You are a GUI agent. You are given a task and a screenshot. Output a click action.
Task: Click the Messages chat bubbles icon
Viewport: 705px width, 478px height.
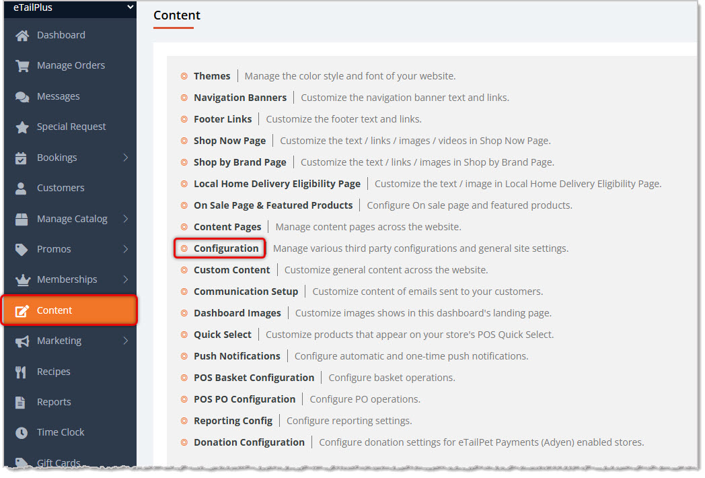pos(22,96)
